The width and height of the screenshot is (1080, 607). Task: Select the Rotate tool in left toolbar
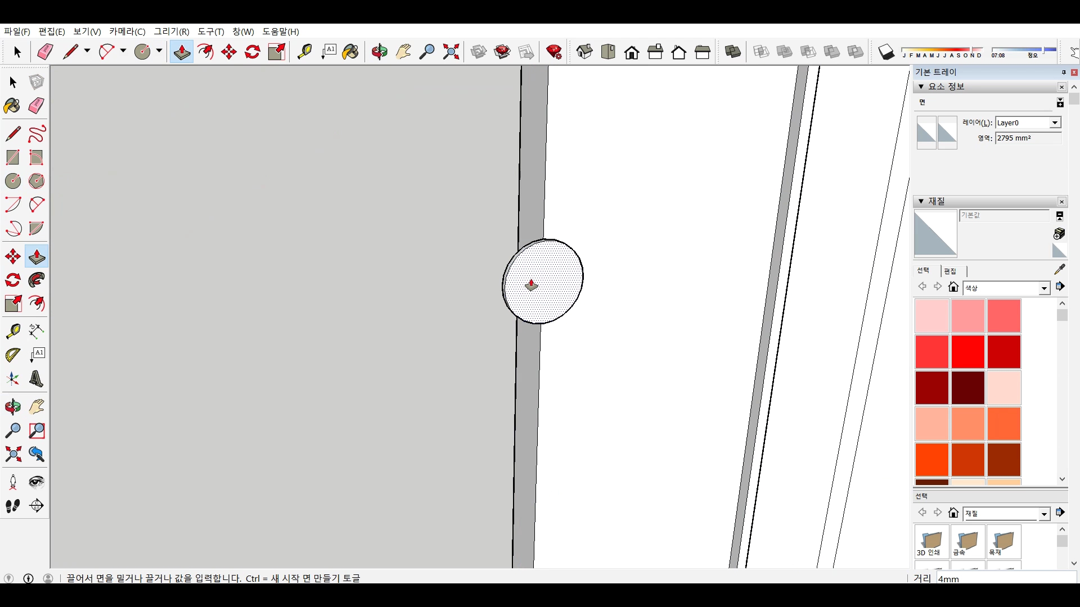(x=12, y=280)
